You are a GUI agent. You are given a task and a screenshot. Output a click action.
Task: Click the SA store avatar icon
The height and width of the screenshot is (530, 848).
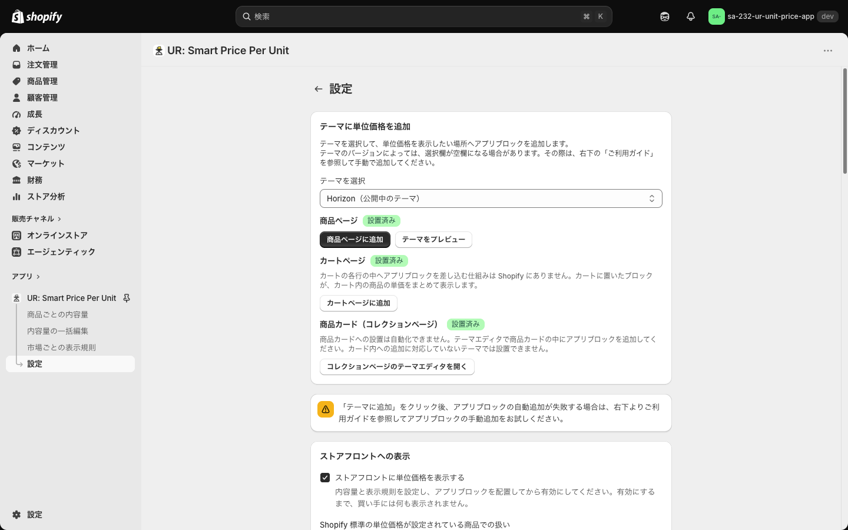point(716,16)
